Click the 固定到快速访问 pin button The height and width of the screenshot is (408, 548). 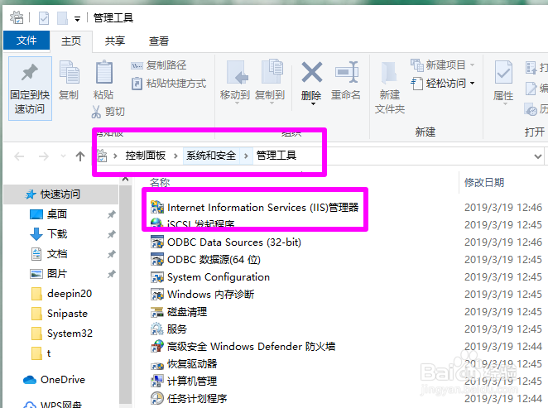(30, 89)
